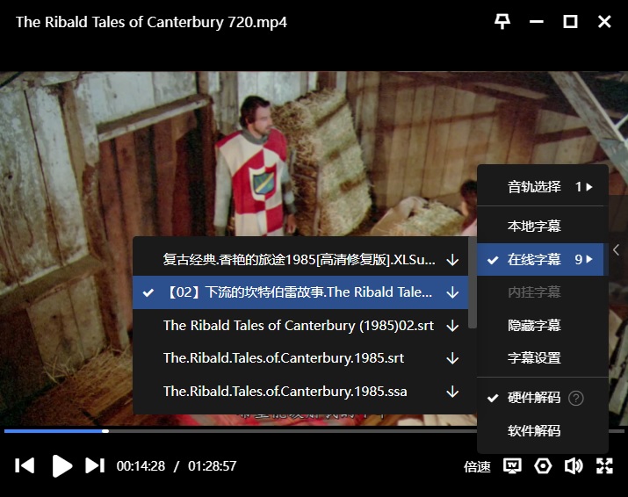Screen dimensions: 628x497
Task: Open 本地字幕 local subtitle menu item
Action: pyautogui.click(x=534, y=226)
